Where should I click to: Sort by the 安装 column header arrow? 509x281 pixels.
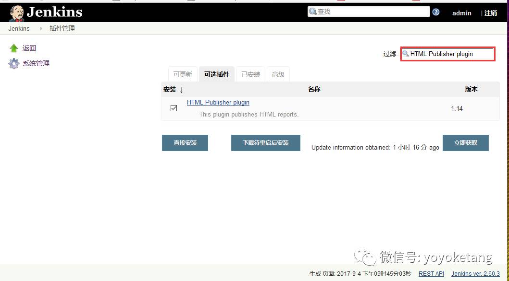(x=181, y=90)
